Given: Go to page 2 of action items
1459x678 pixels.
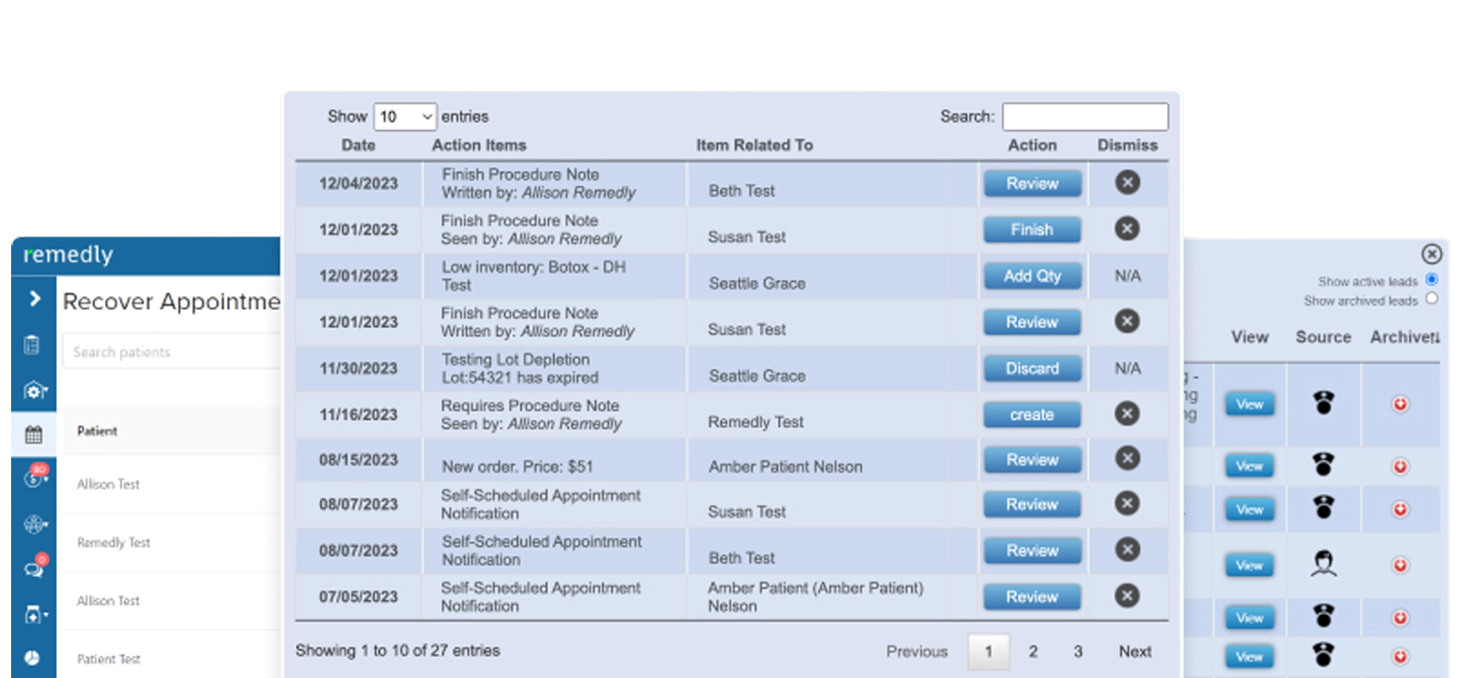Looking at the screenshot, I should 1033,651.
